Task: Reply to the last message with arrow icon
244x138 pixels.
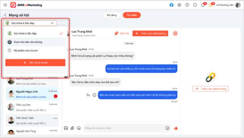Action: coord(88,95)
